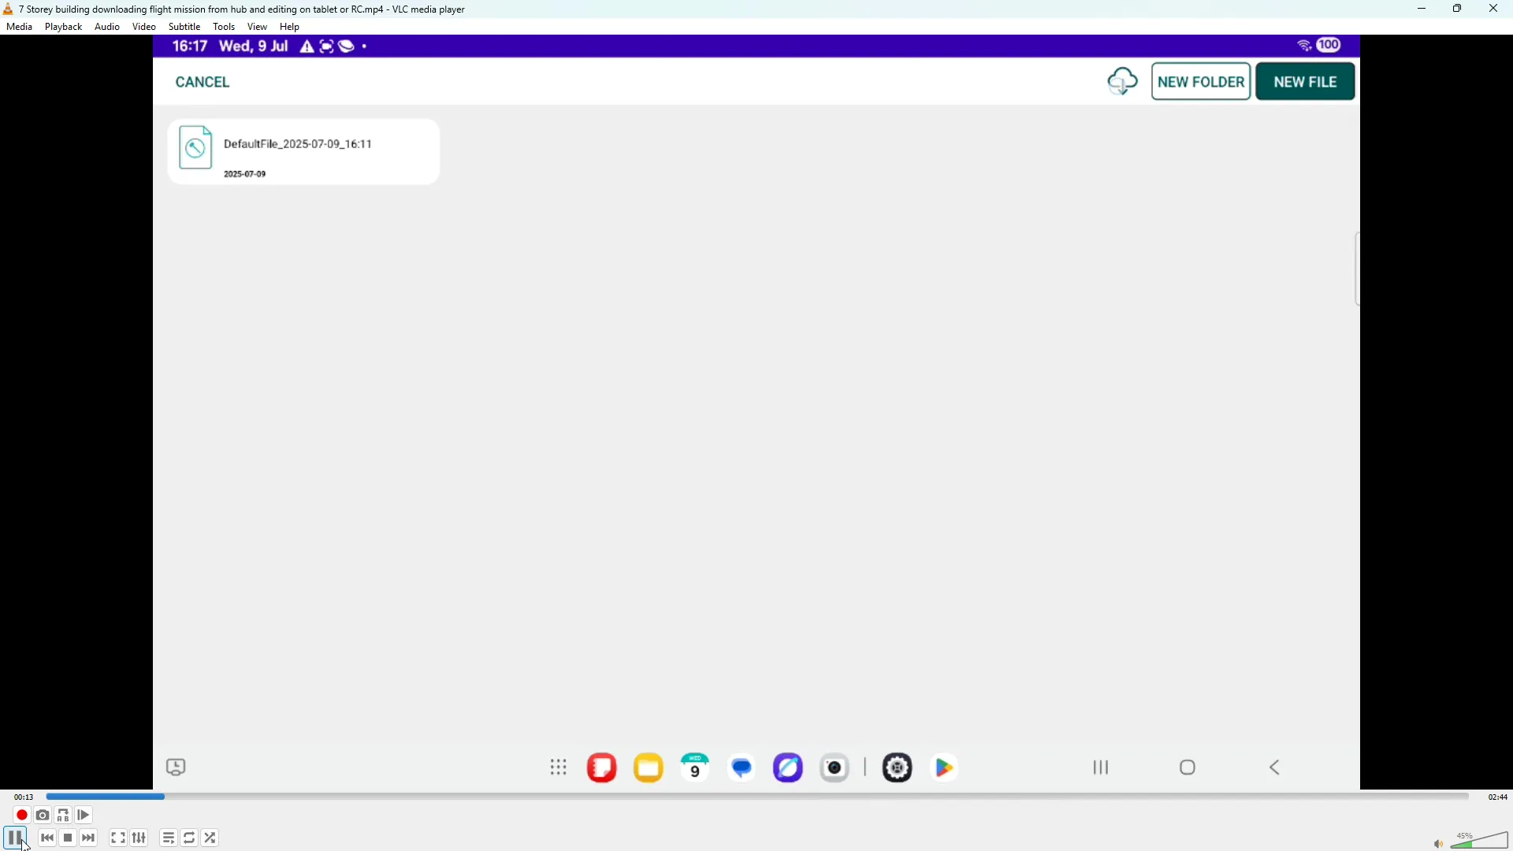Start recording with the red record icon

[x=21, y=815]
